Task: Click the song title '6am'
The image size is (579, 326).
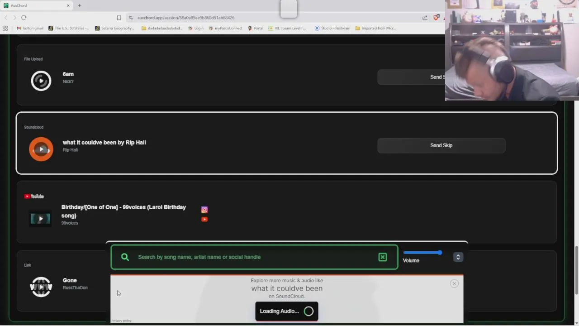Action: pos(68,74)
